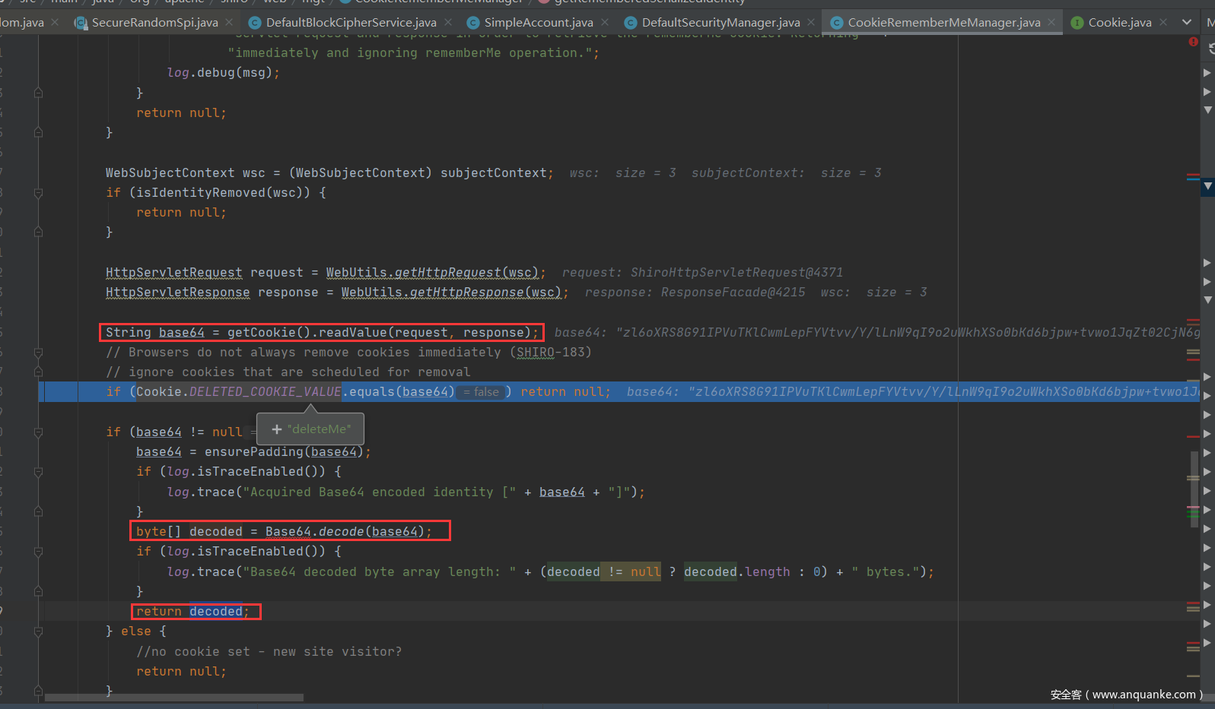Click the inline 'false' evaluation hint
Screen dimensions: 1215x709
click(482, 392)
